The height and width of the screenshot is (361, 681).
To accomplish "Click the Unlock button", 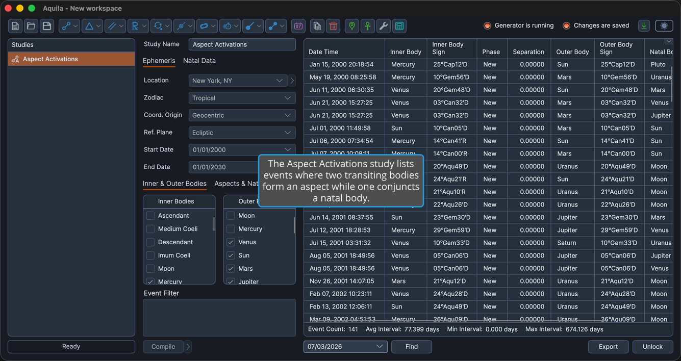I will click(652, 347).
